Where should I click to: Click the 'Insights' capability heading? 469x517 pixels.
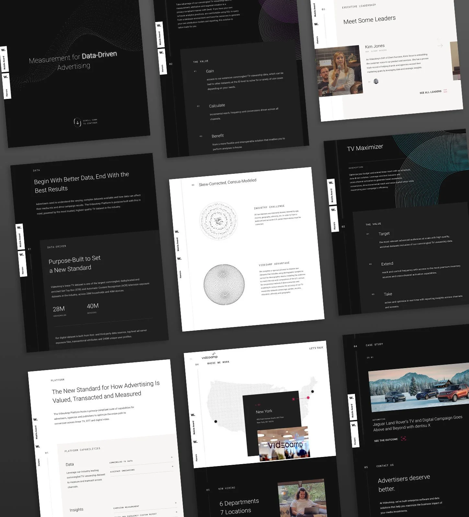(x=76, y=510)
